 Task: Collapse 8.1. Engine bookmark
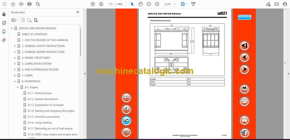coord(18,87)
